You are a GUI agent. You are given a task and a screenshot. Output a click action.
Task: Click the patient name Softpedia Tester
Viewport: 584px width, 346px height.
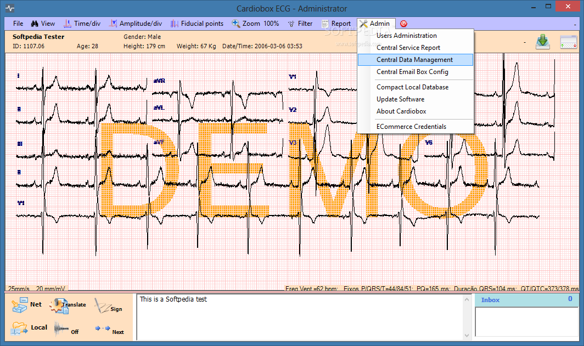tap(38, 37)
